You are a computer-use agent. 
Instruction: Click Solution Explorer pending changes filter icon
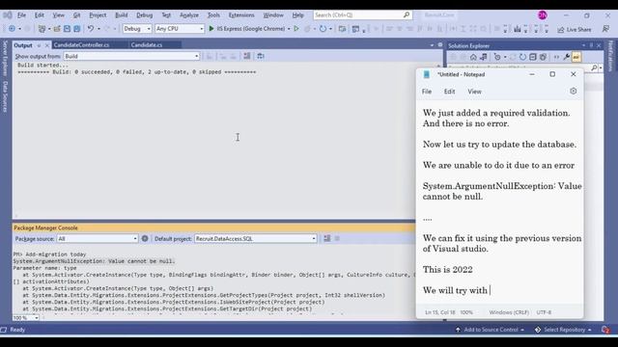(x=497, y=57)
